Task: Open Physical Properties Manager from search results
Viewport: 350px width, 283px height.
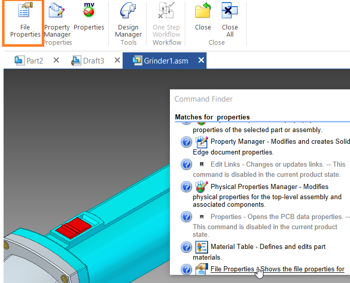Action: (x=269, y=186)
